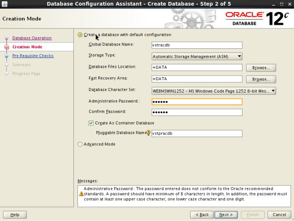Viewport: 294px width, 221px height.
Task: Click the Creation Mode page heading
Action: click(22, 19)
